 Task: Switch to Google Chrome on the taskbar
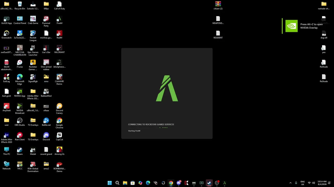click(x=171, y=183)
